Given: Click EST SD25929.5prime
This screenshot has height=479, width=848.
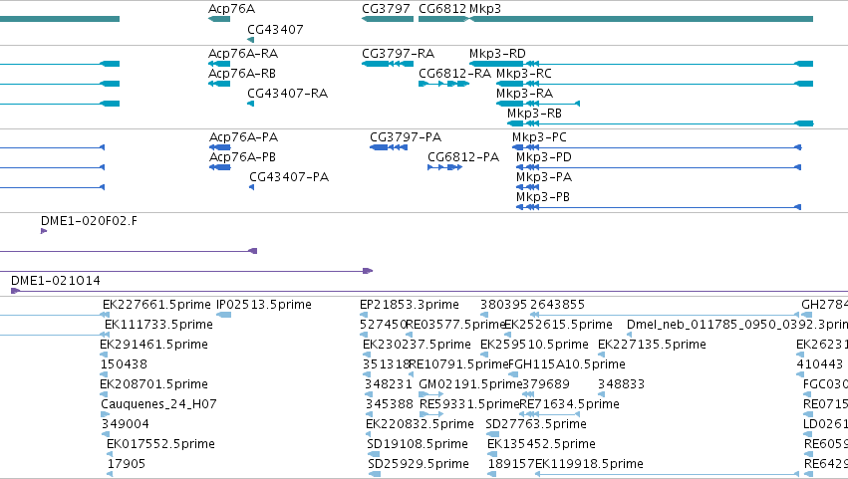Looking at the screenshot, I should tap(419, 464).
